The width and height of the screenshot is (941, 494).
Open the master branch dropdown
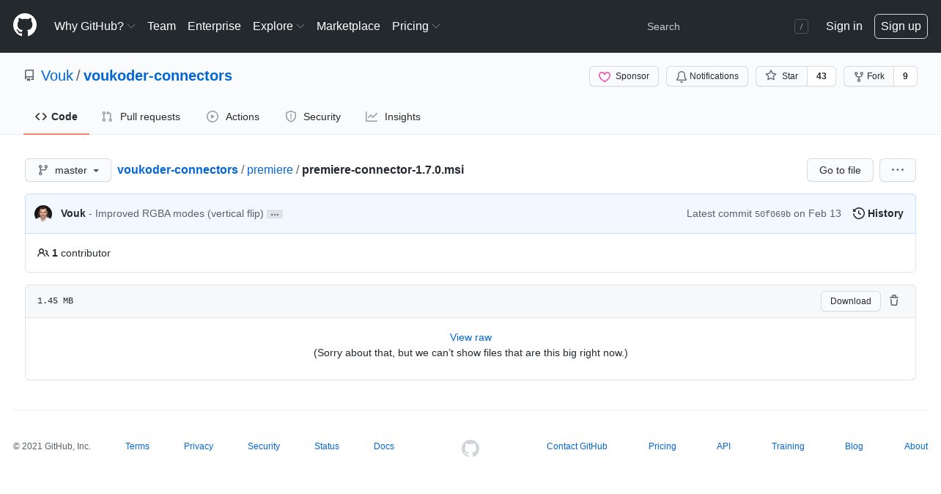(68, 170)
